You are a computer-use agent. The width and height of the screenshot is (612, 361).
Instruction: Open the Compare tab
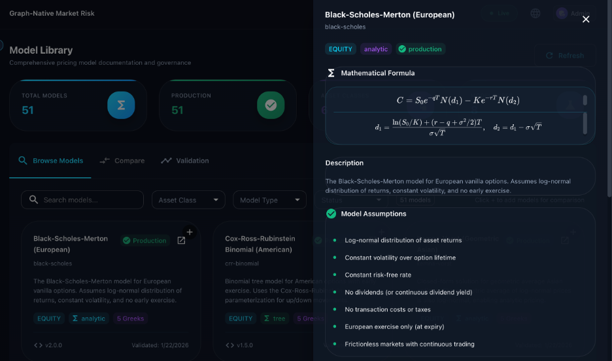point(122,161)
